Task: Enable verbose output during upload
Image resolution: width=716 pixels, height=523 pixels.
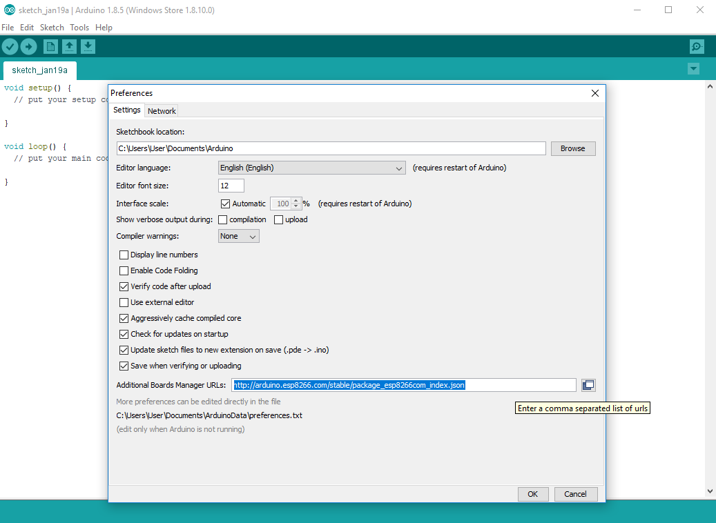Action: click(278, 219)
